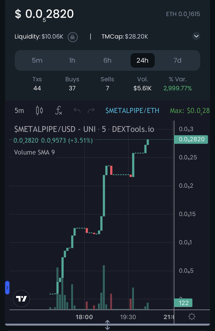Click the Volume SMA 9 indicator legend
This screenshot has width=215, height=331.
[x=34, y=152]
